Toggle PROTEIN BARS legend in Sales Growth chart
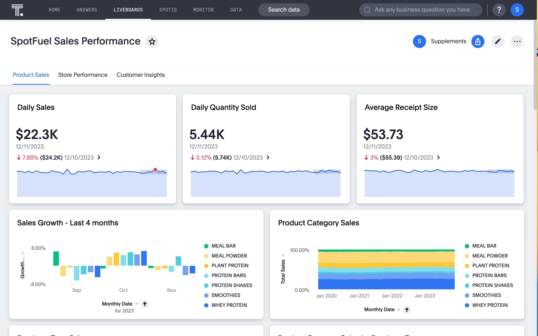 [x=225, y=275]
